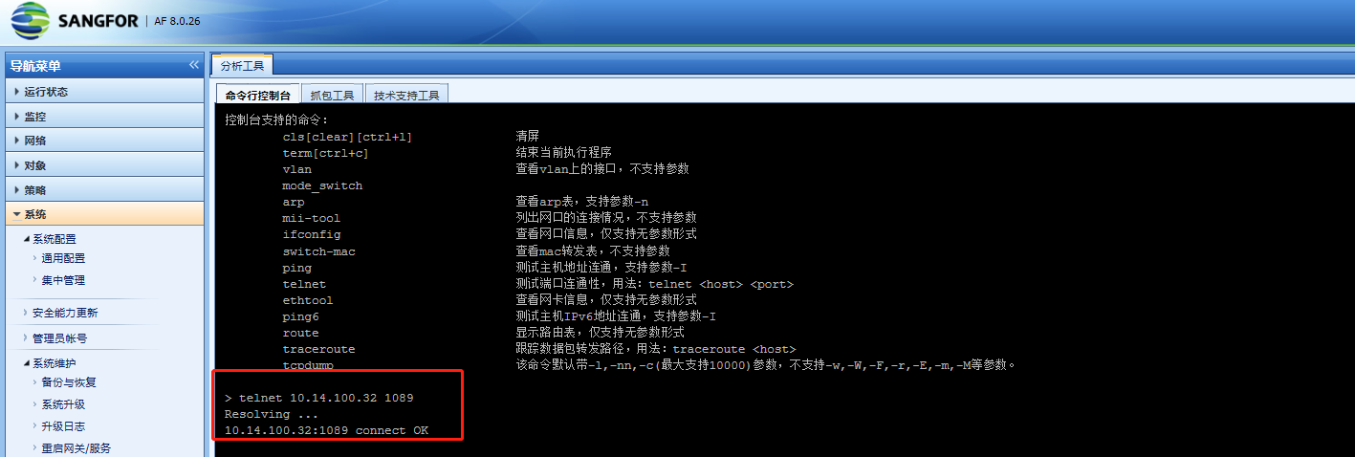Collapse the 系统维护 tree node
The image size is (1355, 457).
point(26,363)
